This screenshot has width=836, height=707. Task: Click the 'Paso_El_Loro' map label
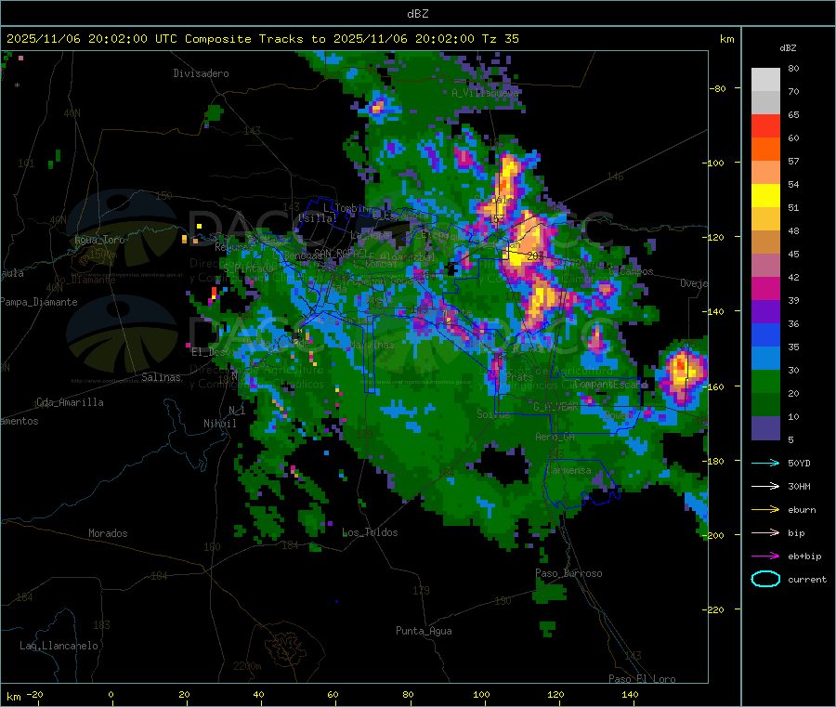(x=642, y=679)
